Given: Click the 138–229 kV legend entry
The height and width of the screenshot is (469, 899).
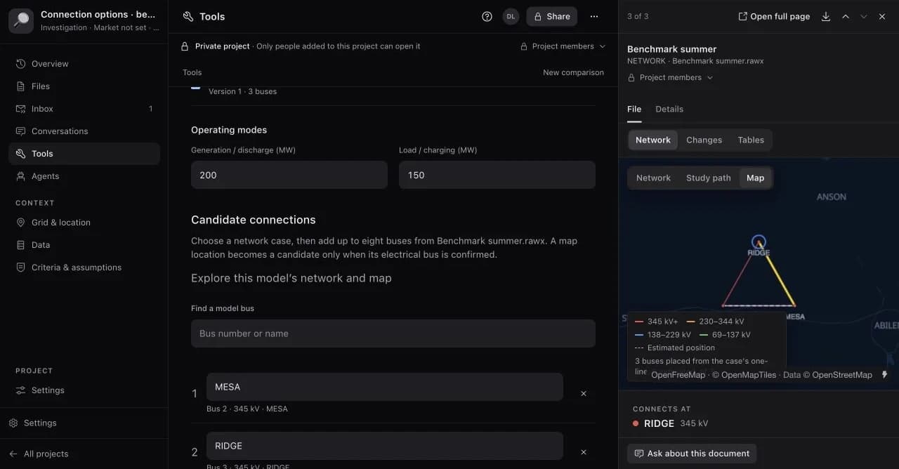Looking at the screenshot, I should pyautogui.click(x=662, y=335).
